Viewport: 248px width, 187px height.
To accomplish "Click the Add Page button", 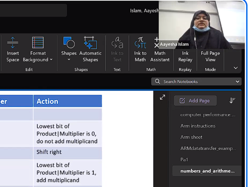I will [195, 101].
